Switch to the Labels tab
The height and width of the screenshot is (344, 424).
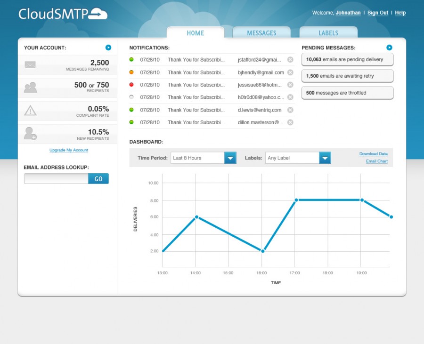pos(328,32)
